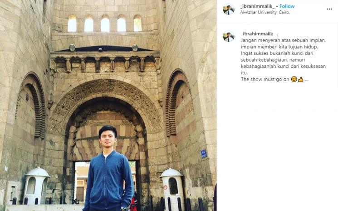Click the left arched wall niche
338x211 pixels.
[30, 105]
